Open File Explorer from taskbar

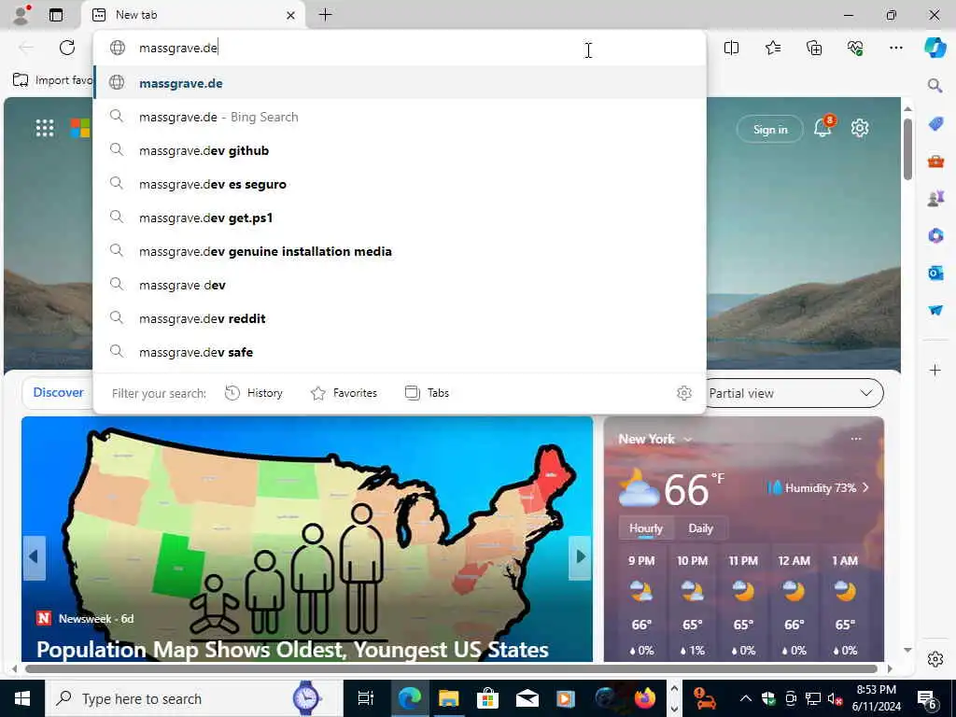click(449, 698)
